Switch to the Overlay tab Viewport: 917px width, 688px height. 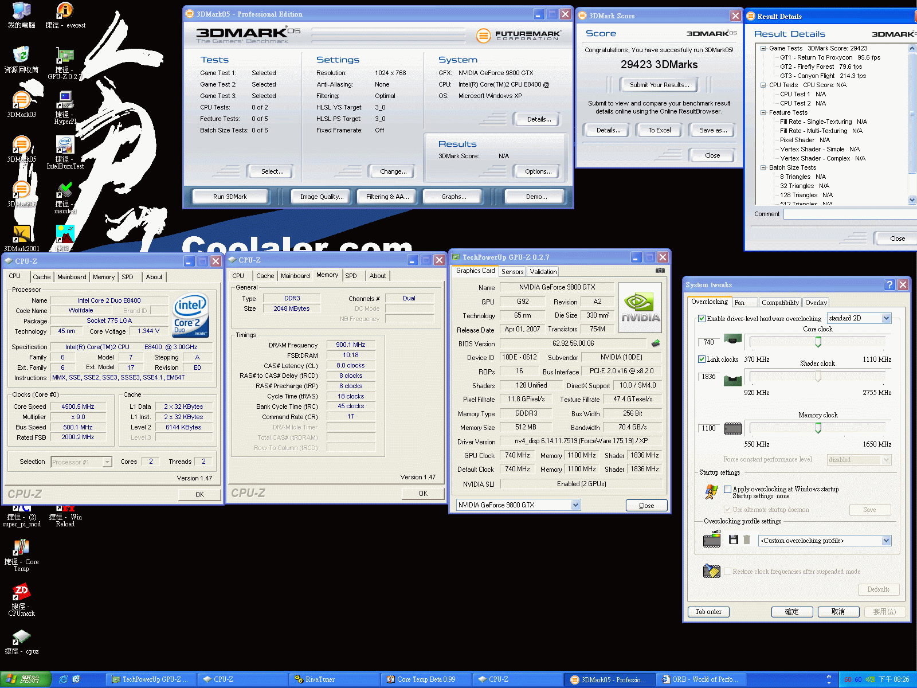816,303
